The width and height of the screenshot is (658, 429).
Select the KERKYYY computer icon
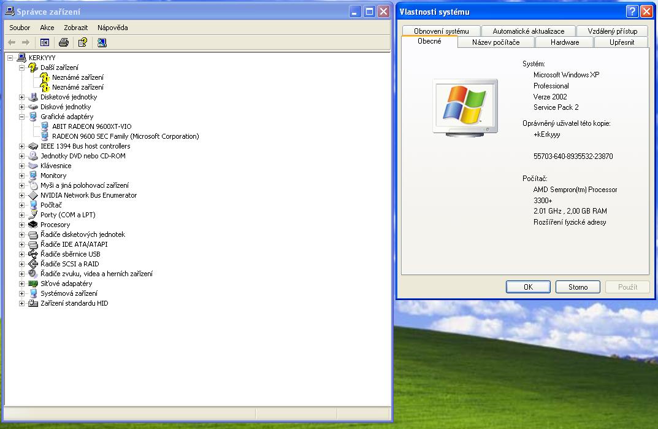coord(21,58)
